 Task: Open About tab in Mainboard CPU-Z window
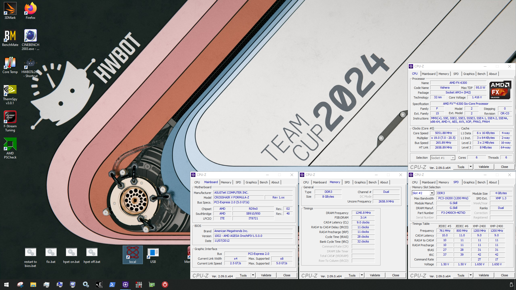click(275, 182)
